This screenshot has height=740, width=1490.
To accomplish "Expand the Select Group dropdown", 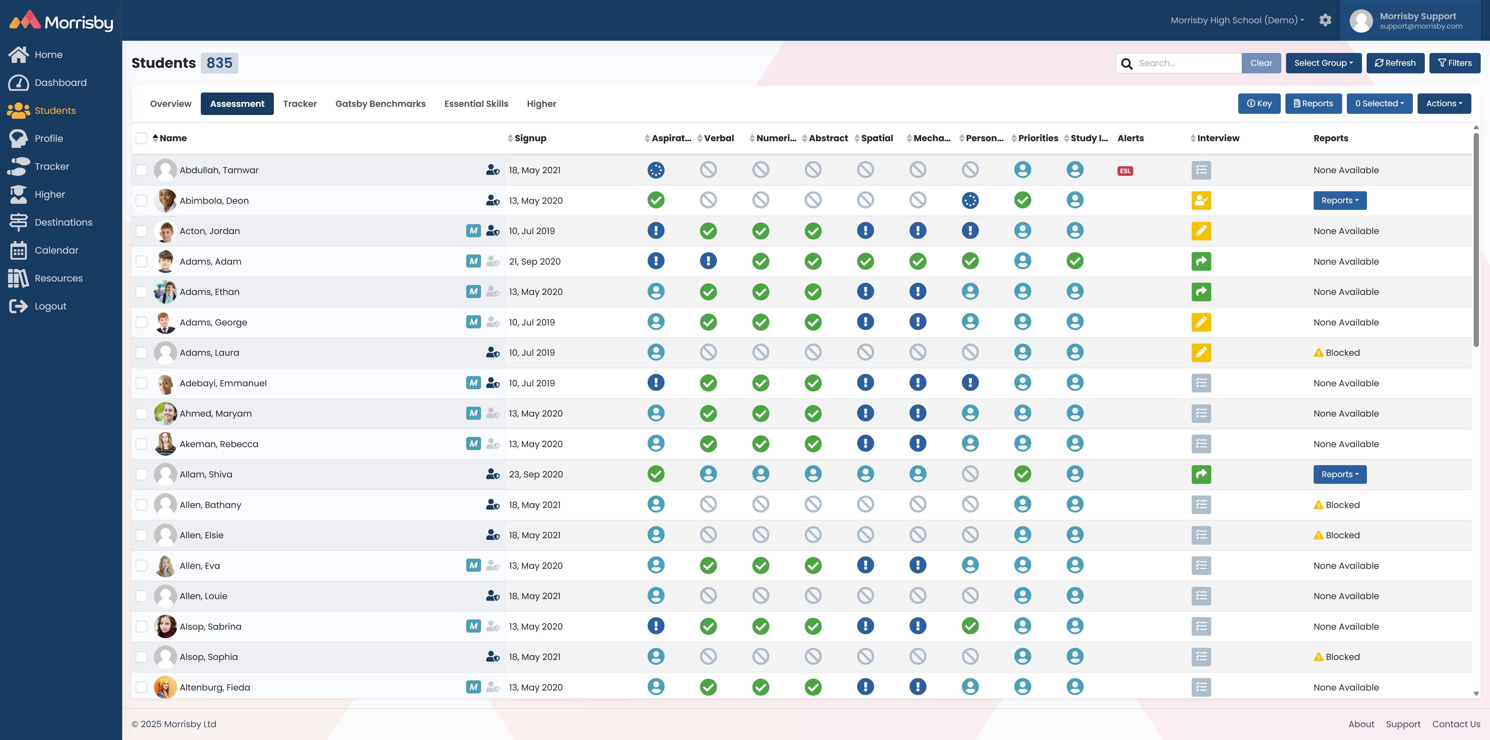I will tap(1323, 63).
